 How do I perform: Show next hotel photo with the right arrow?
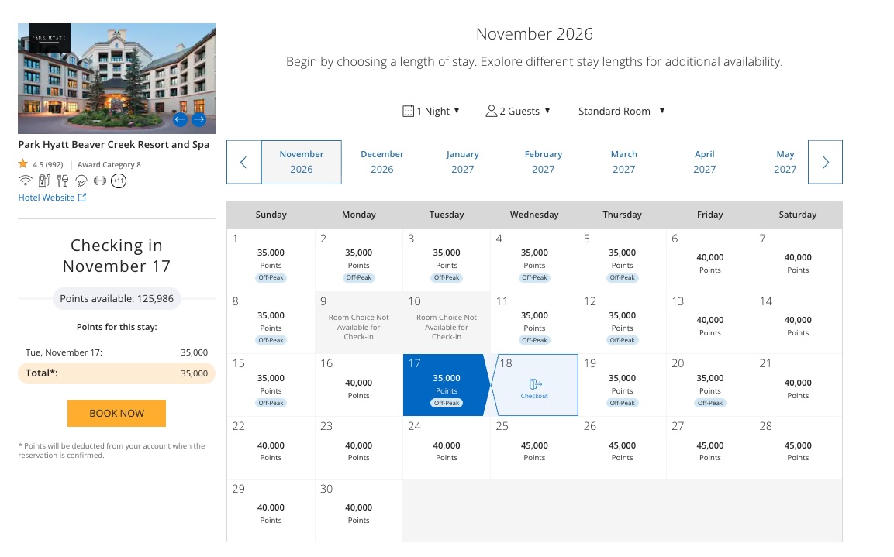pyautogui.click(x=199, y=119)
